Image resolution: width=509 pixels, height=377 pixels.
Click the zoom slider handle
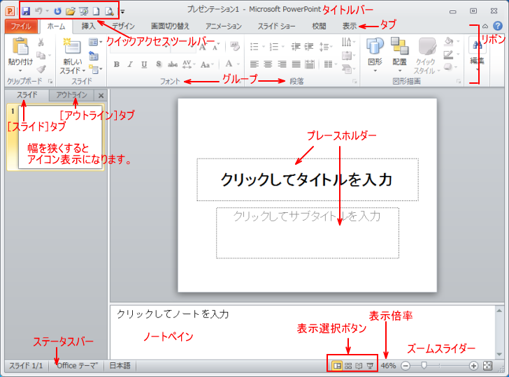click(x=424, y=366)
